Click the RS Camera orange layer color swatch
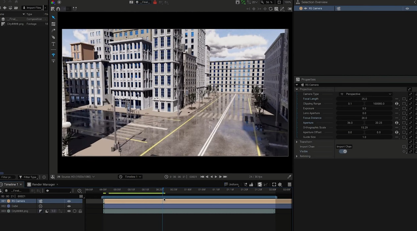 pyautogui.click(x=9, y=201)
